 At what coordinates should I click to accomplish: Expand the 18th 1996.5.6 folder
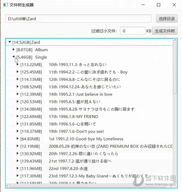click(18, 124)
